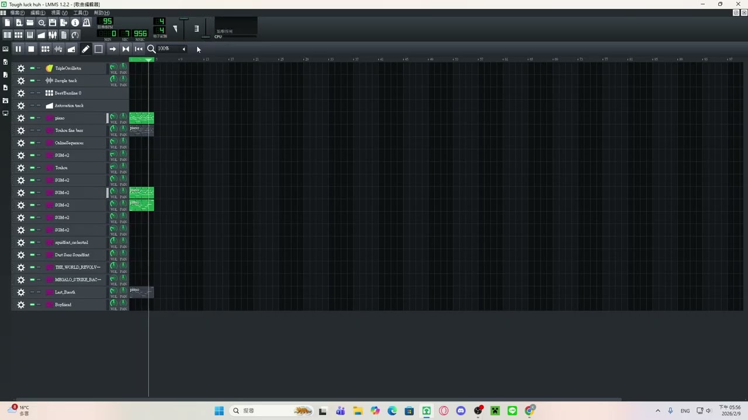This screenshot has width=748, height=420.
Task: Open the squidfont_orchestral instrument window
Action: coord(75,243)
